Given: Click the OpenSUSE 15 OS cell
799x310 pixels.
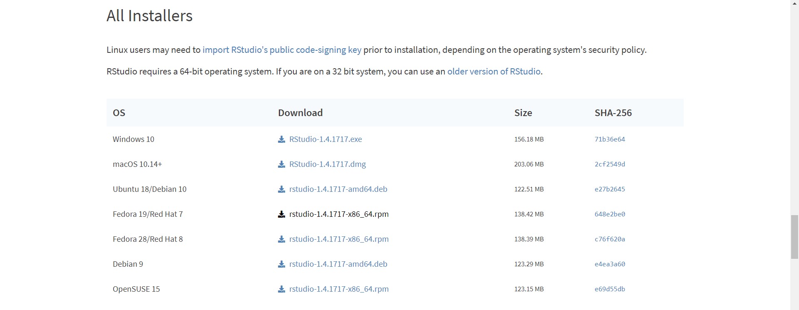Looking at the screenshot, I should [136, 289].
